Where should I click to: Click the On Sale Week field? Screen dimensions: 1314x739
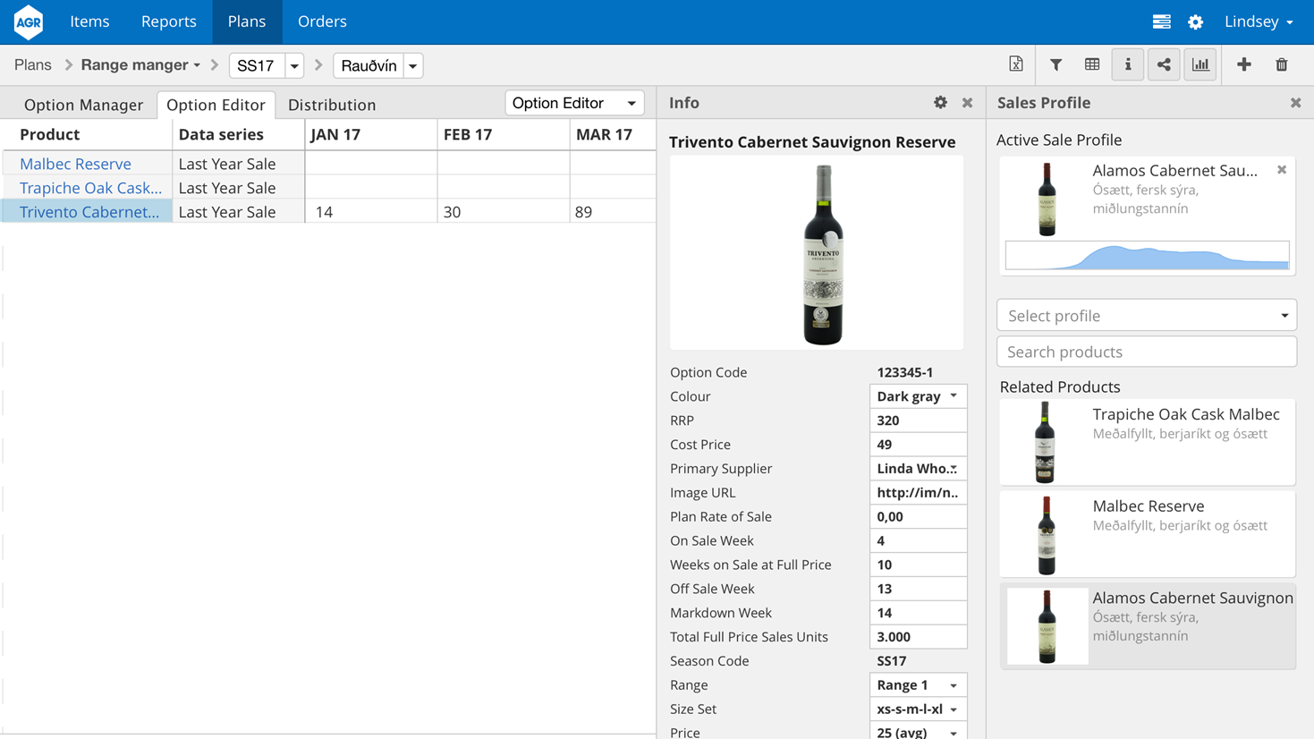tap(918, 541)
